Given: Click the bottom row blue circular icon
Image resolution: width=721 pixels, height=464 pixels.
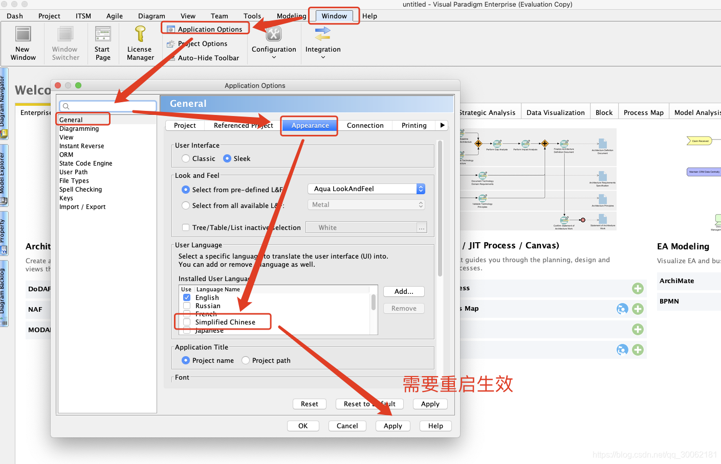Looking at the screenshot, I should coord(622,350).
